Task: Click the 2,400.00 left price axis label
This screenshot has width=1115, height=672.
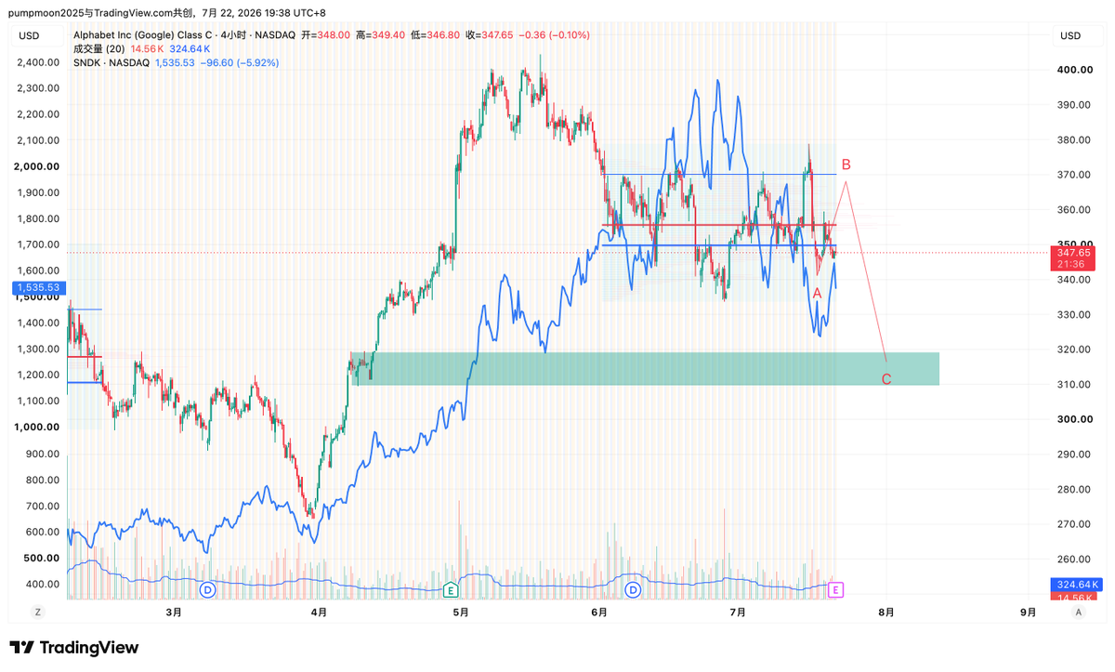Action: (x=38, y=62)
